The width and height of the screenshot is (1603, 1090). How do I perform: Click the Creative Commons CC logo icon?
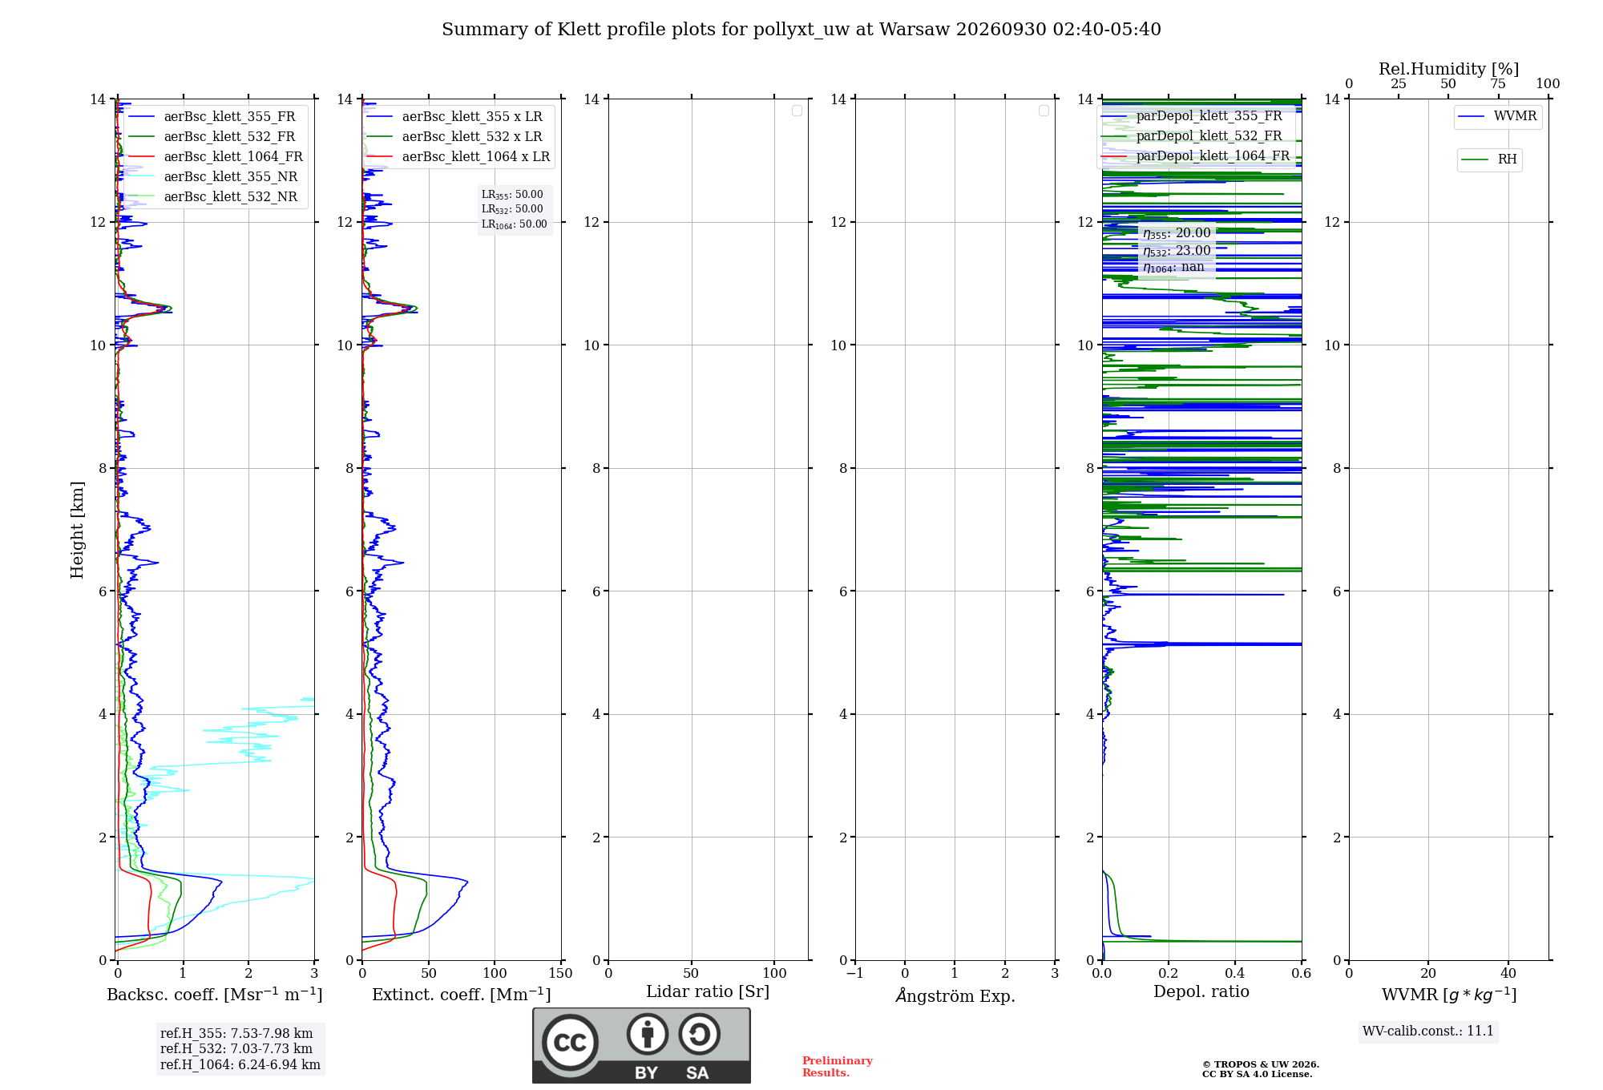click(x=570, y=1043)
